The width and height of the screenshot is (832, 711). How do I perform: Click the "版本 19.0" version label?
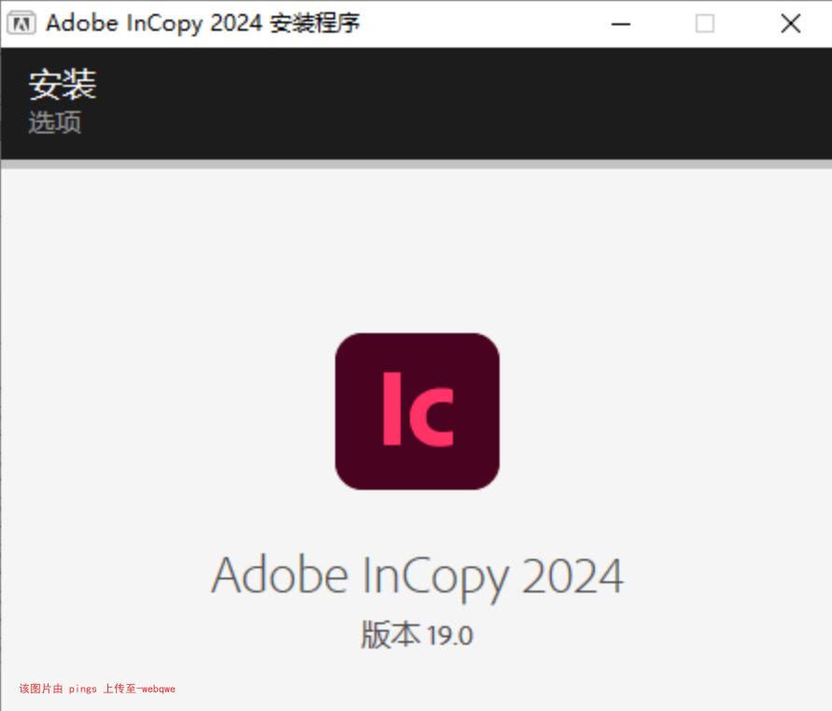click(416, 635)
